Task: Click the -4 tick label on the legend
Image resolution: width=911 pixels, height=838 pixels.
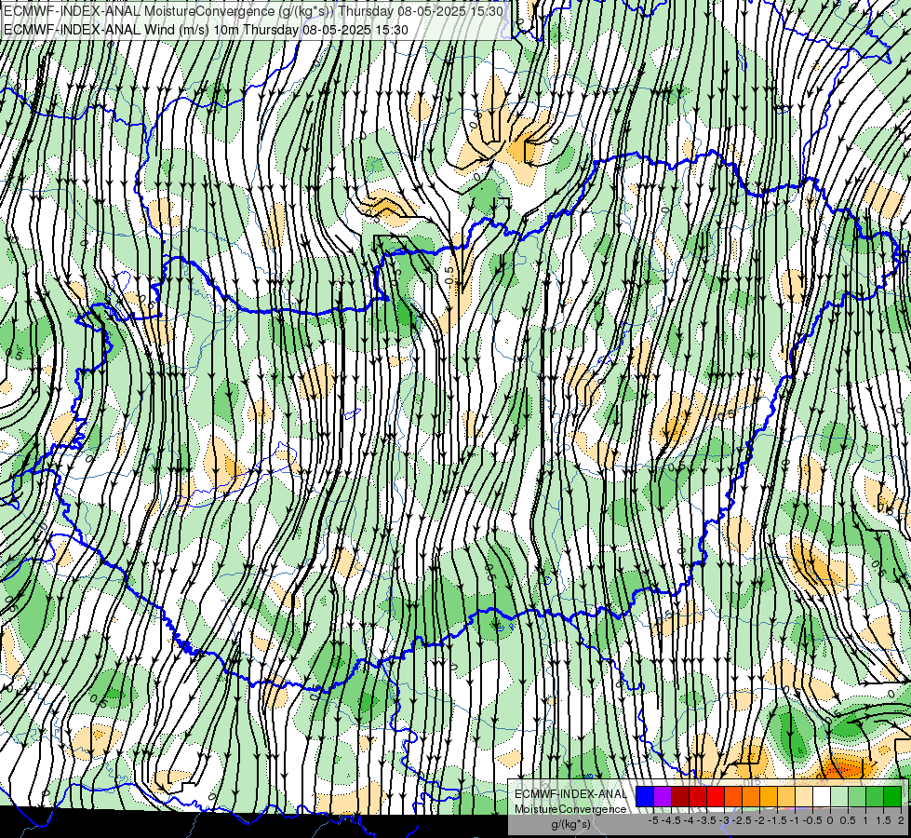Action: tap(689, 820)
